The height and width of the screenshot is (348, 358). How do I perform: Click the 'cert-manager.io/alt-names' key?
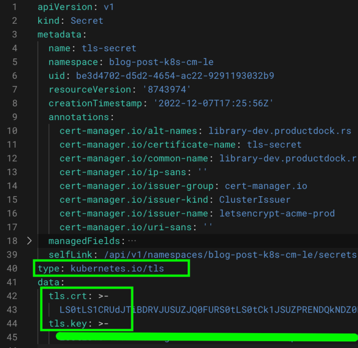click(128, 131)
